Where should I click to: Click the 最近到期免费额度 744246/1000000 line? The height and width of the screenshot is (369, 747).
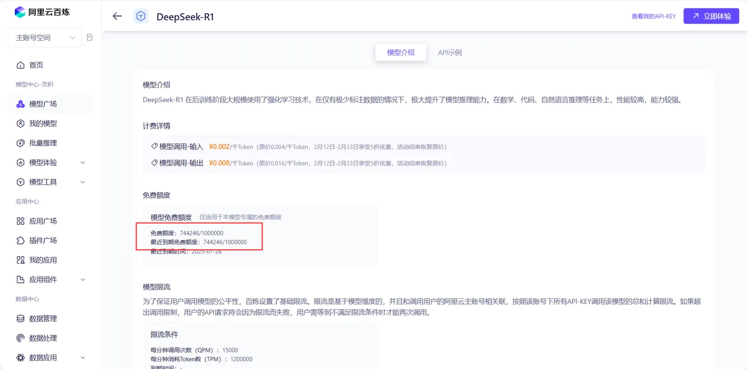point(198,242)
